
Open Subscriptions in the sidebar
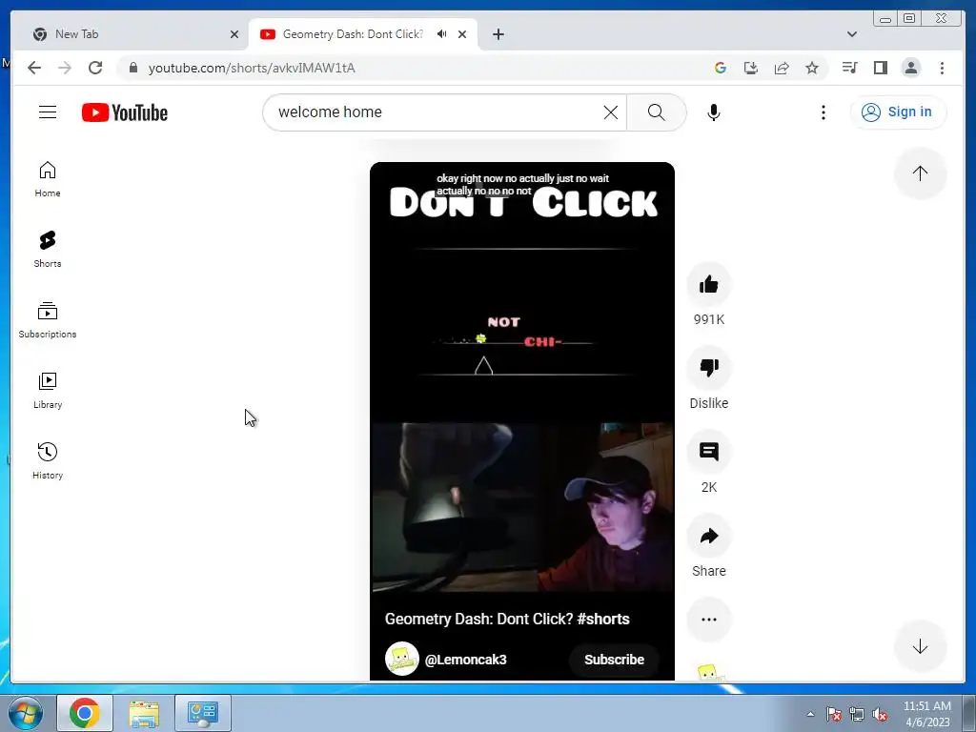[48, 320]
